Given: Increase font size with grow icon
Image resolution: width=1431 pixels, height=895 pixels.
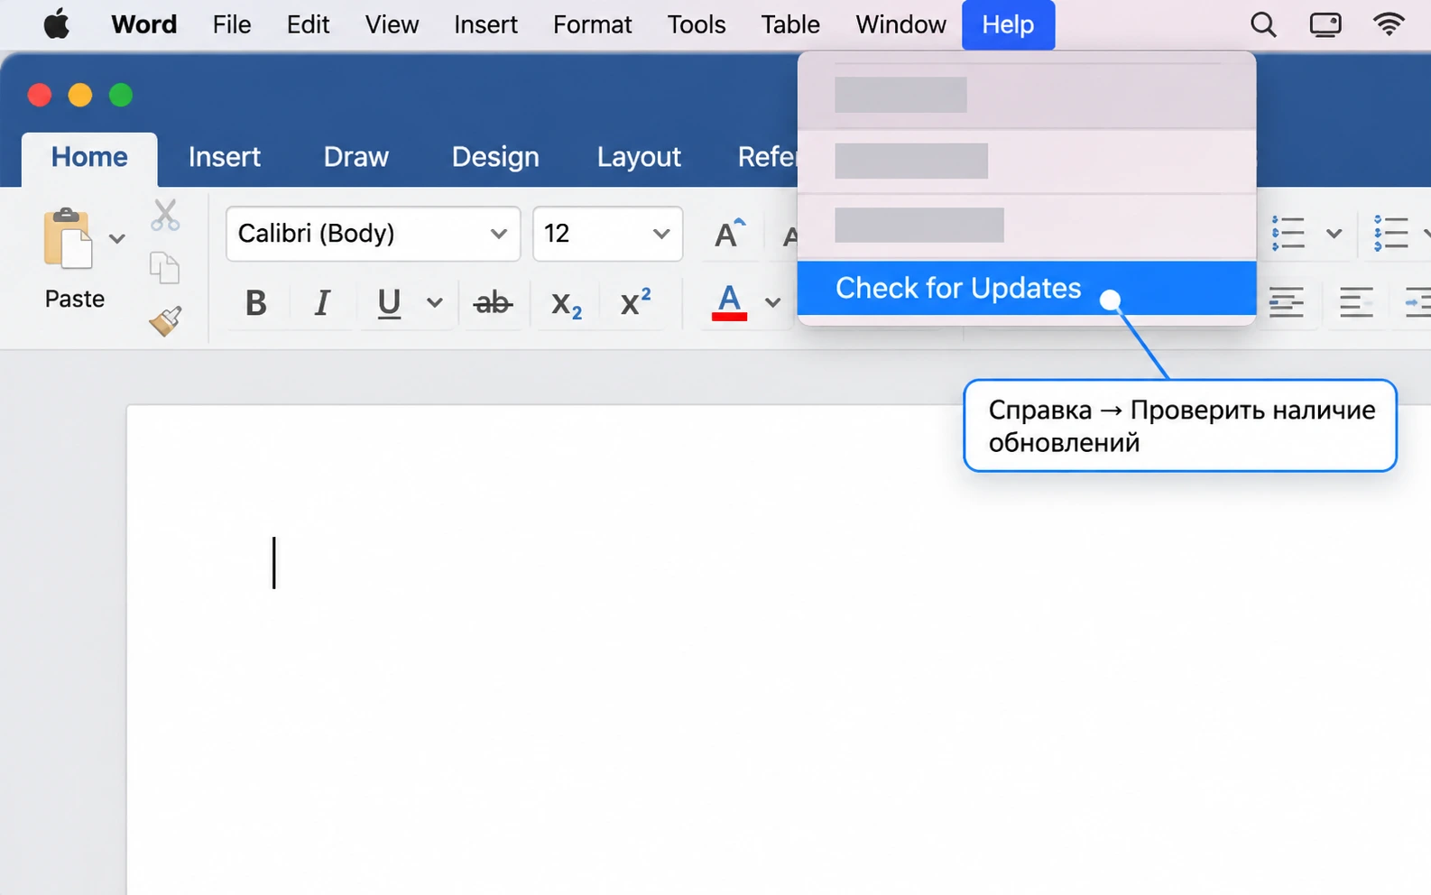Looking at the screenshot, I should (x=729, y=234).
